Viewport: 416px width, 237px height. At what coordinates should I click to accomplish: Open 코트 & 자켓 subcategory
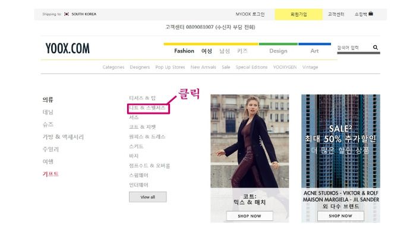click(x=142, y=127)
